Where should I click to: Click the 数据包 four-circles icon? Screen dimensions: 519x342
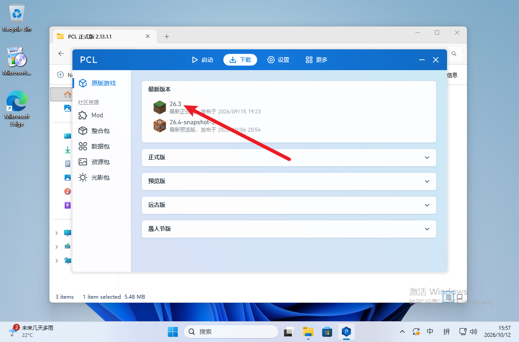[83, 146]
